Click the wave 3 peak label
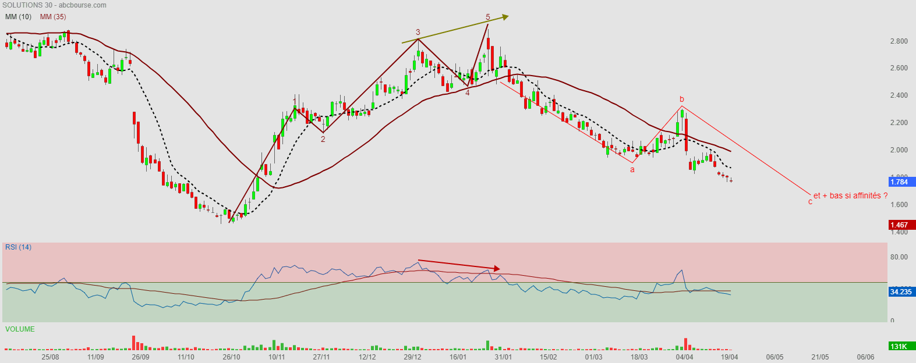Image resolution: width=916 pixels, height=363 pixels. (418, 33)
